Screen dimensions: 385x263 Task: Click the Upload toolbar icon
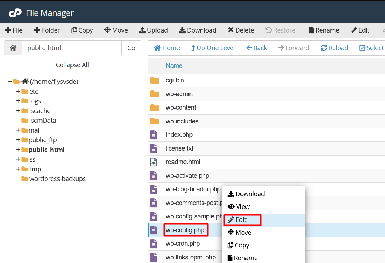coord(142,30)
